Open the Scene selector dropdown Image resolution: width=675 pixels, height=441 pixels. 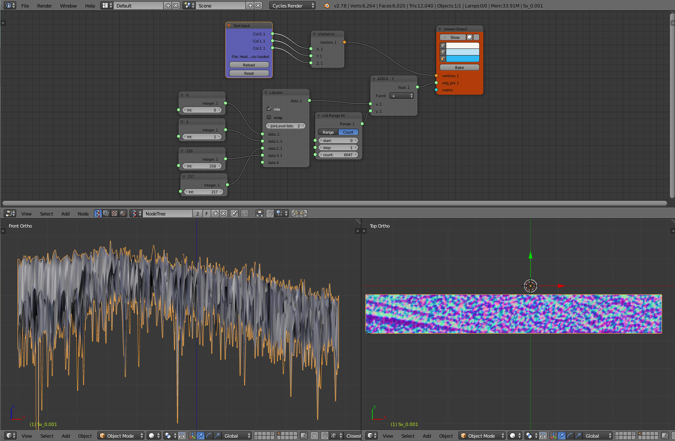[x=189, y=5]
